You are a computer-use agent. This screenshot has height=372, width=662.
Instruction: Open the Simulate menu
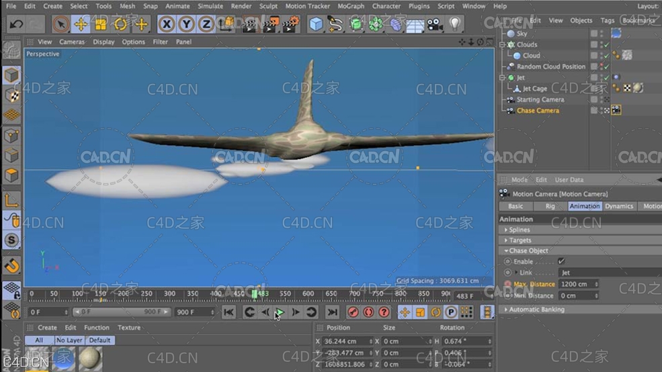pyautogui.click(x=210, y=6)
